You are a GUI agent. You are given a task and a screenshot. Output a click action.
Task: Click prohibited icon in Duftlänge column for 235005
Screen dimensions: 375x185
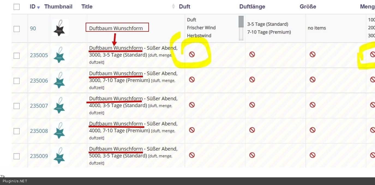tap(252, 54)
